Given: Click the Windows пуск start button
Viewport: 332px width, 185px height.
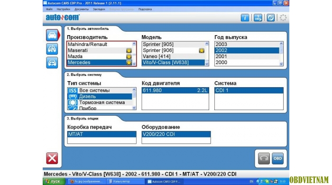Looking at the screenshot, I should point(54,182).
